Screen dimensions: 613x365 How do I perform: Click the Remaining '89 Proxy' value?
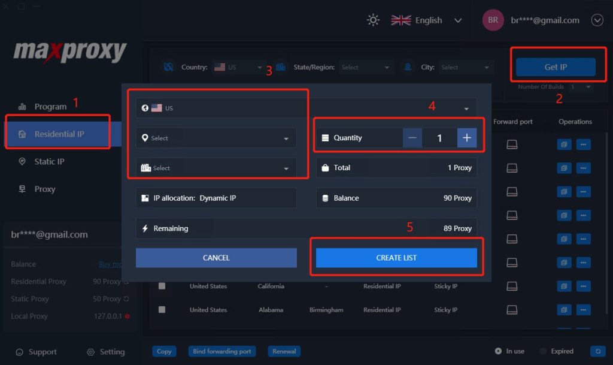tap(457, 228)
